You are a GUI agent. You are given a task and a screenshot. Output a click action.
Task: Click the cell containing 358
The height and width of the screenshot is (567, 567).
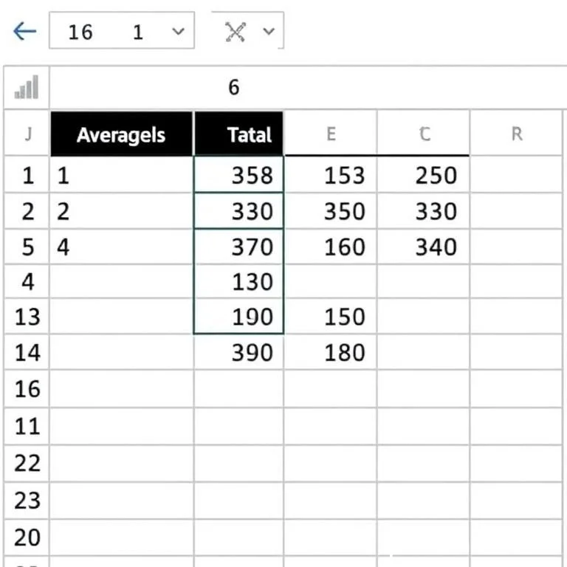click(x=238, y=175)
